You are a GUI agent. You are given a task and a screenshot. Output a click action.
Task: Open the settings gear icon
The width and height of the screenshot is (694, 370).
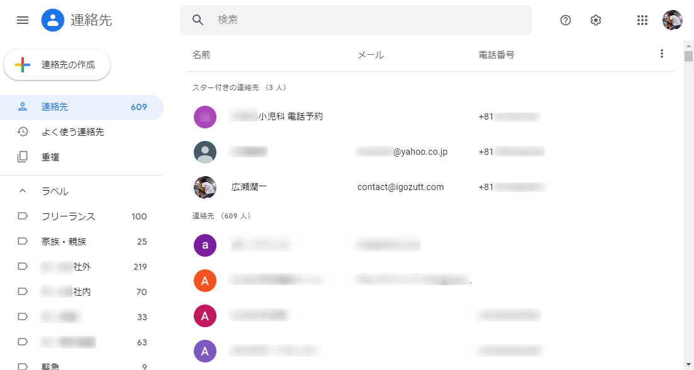point(596,20)
